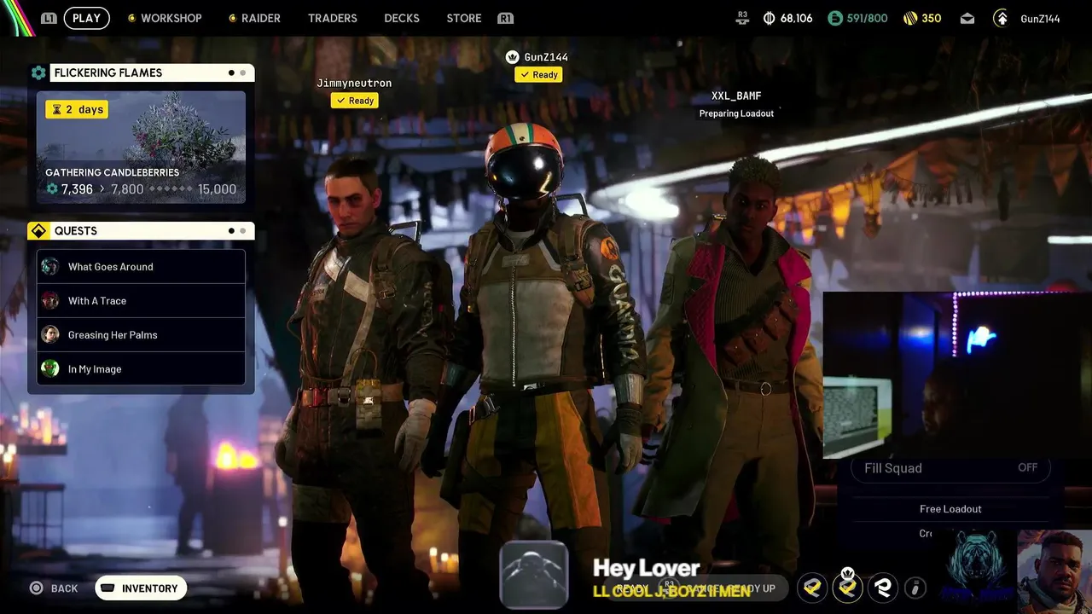Select the With A Trace quest
Image resolution: width=1092 pixels, height=614 pixels.
coord(141,301)
